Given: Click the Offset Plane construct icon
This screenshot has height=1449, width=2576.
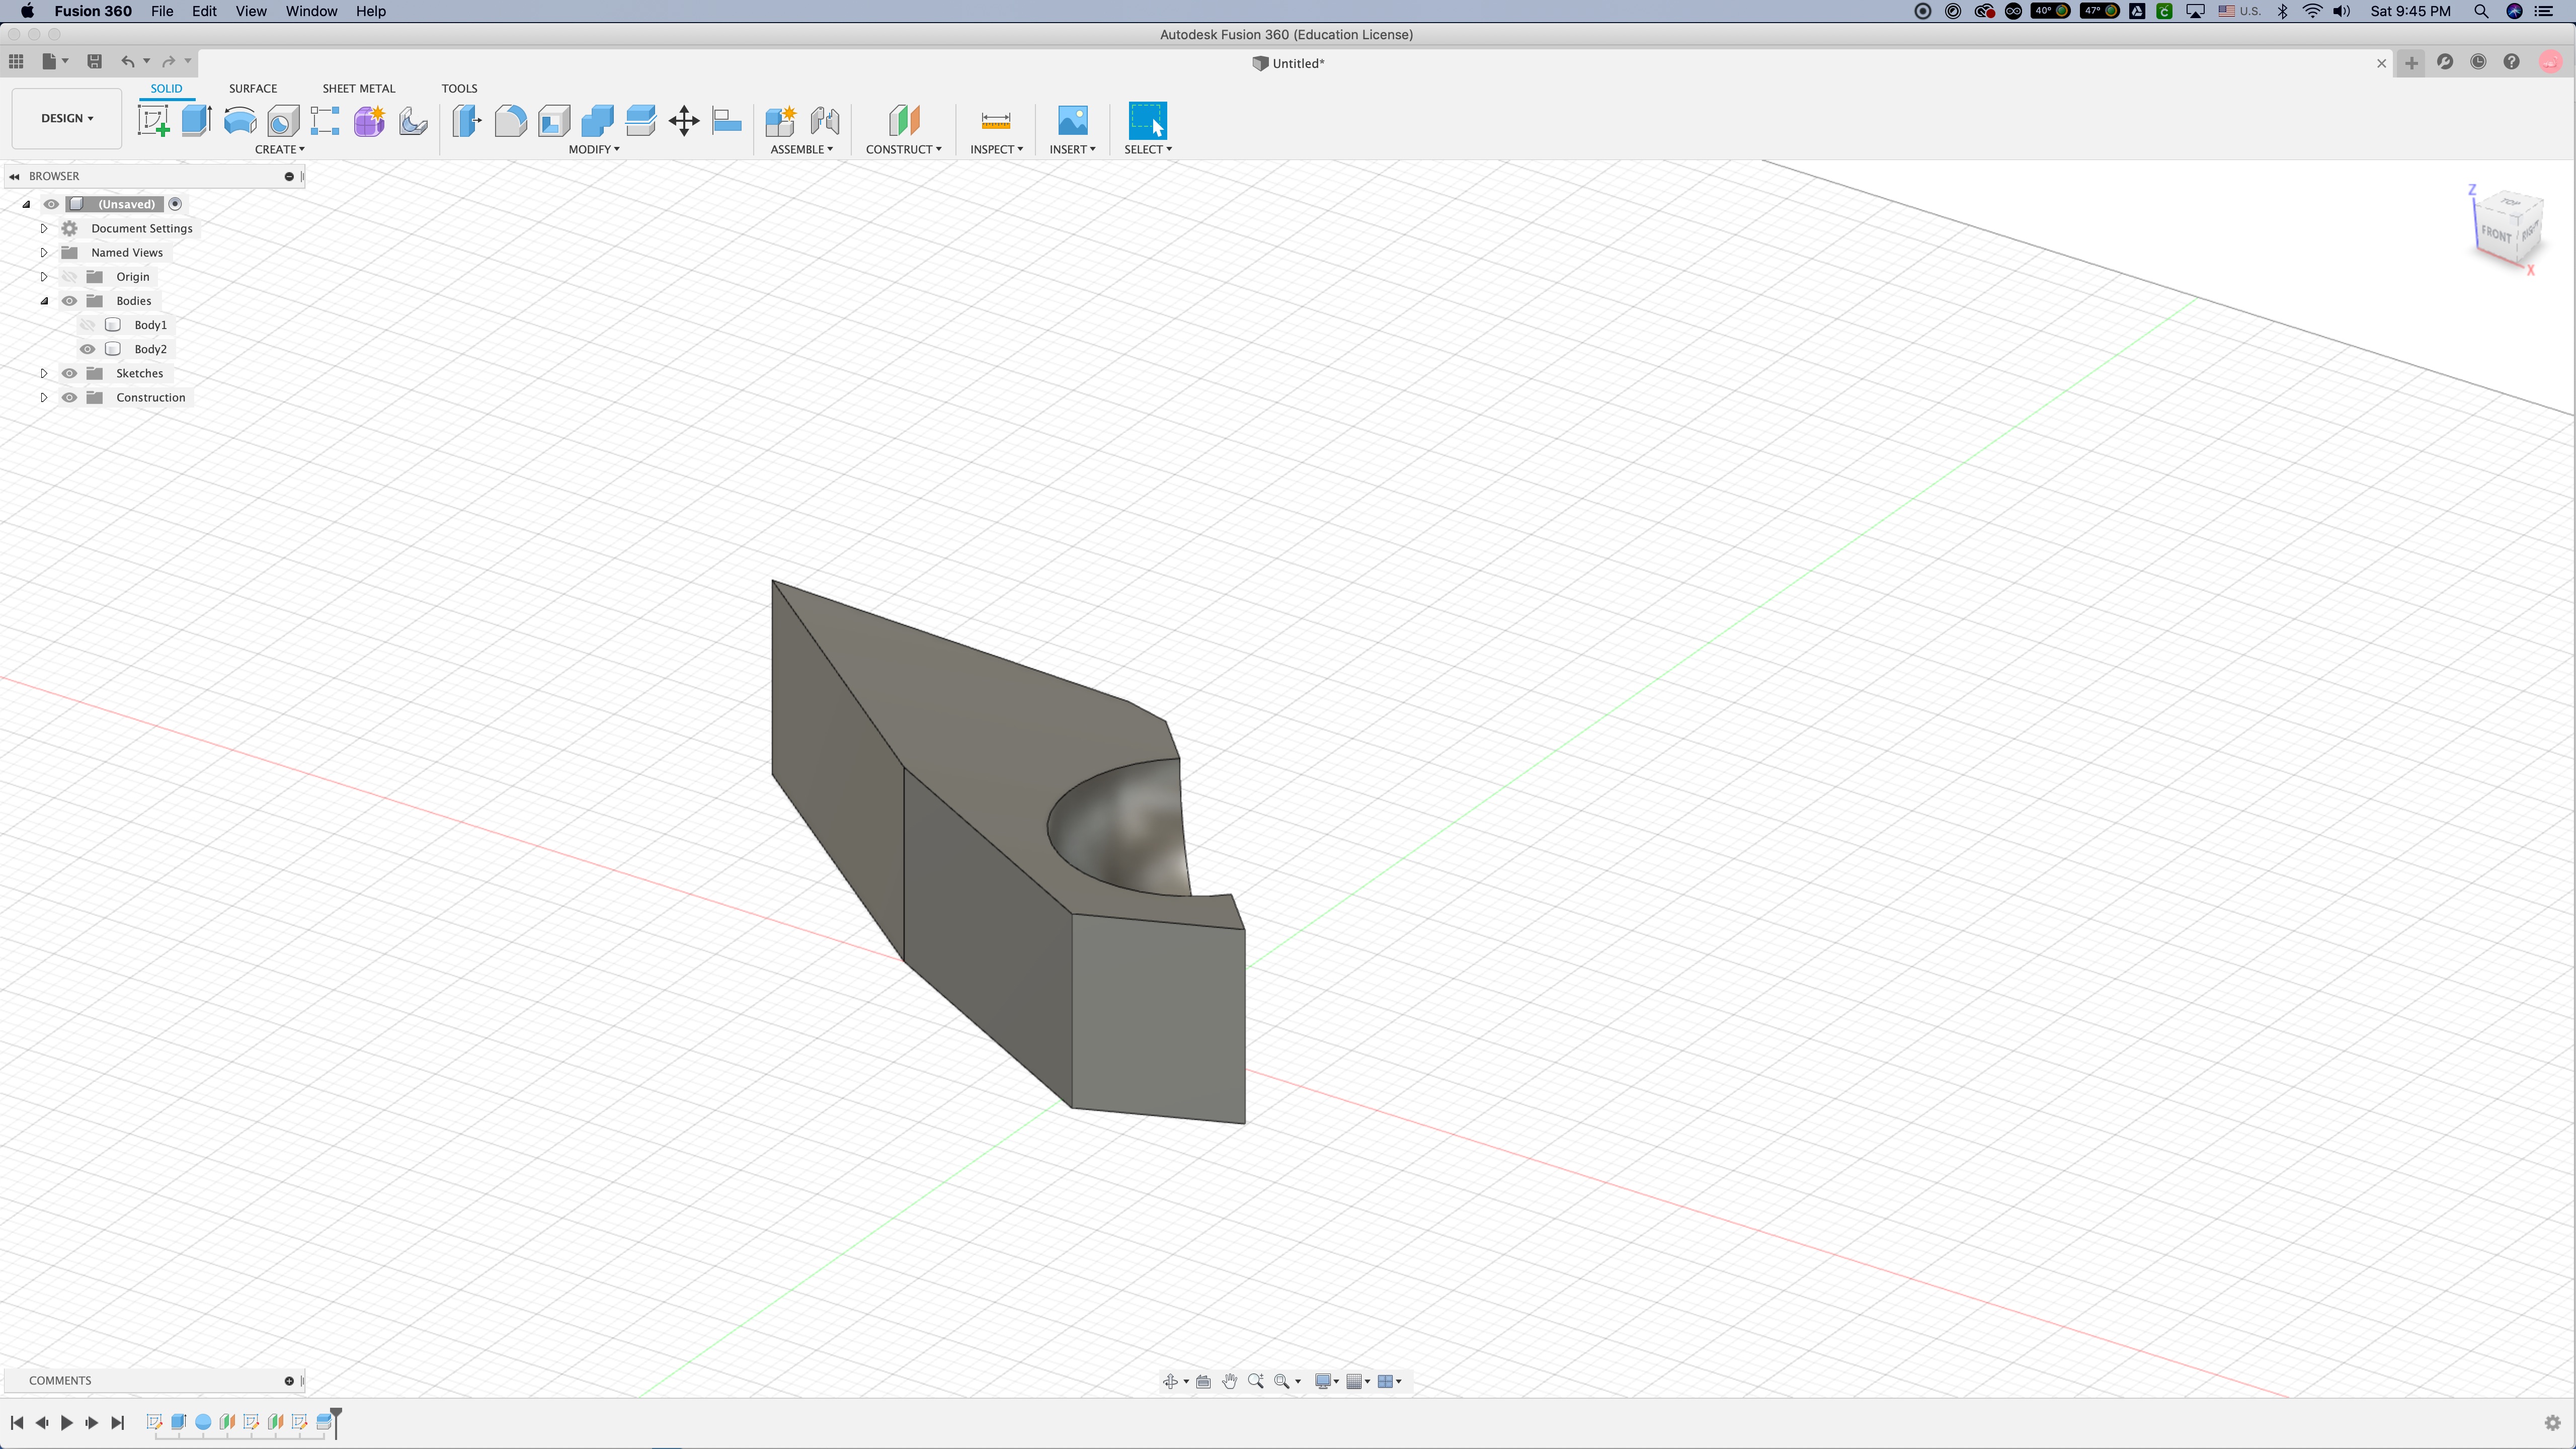Looking at the screenshot, I should pos(903,121).
